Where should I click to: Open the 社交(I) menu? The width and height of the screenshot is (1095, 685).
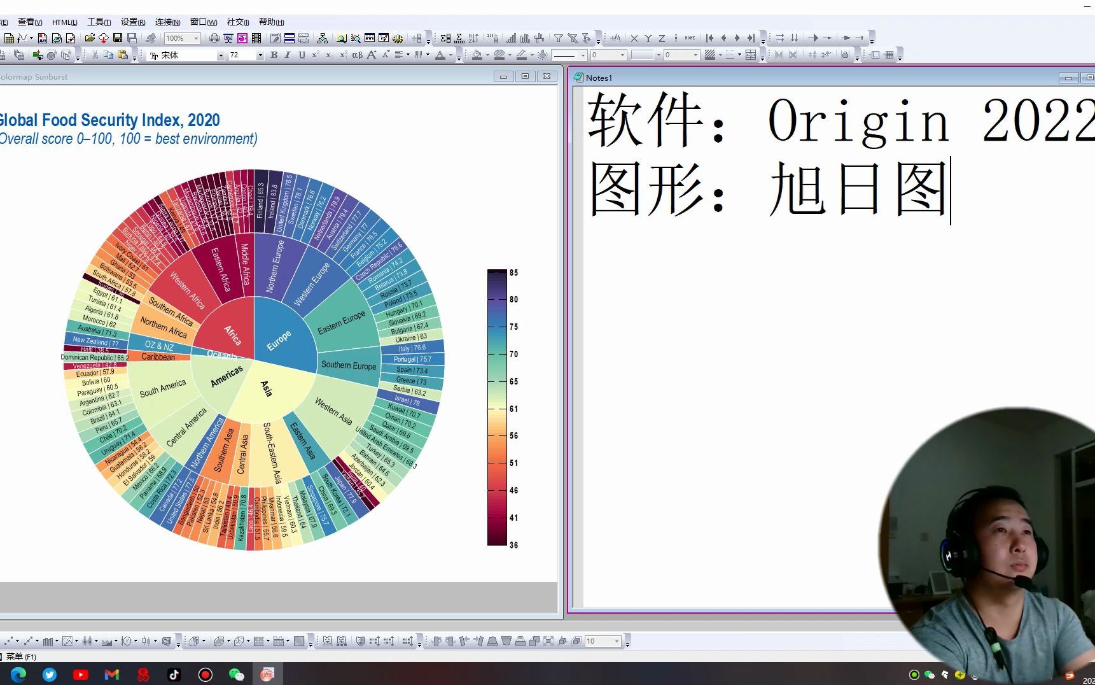(238, 22)
